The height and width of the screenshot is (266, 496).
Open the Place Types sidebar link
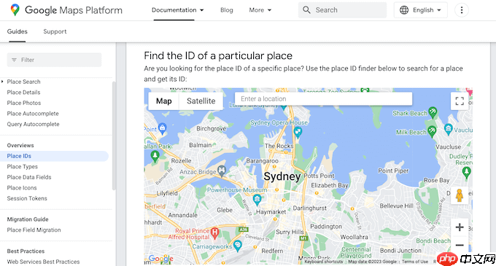22,166
